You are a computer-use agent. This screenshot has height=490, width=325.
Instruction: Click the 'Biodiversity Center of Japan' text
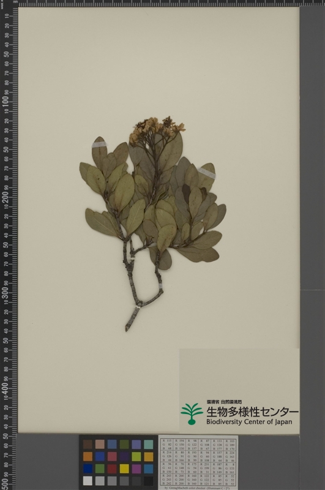(249, 422)
